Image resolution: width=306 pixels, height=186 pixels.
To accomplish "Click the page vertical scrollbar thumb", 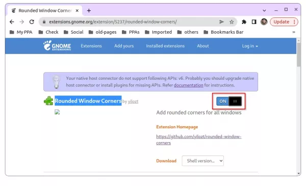I will [x=298, y=55].
